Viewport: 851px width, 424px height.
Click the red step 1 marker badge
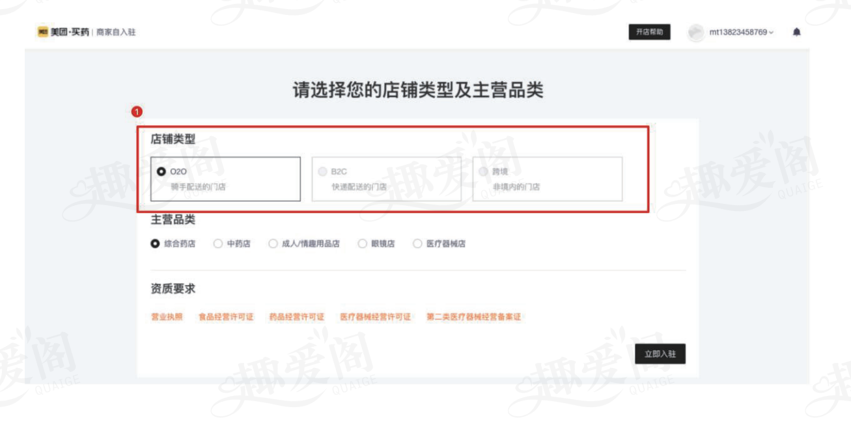137,112
